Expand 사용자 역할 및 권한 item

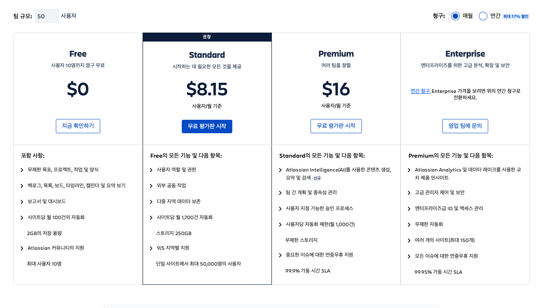pos(176,170)
